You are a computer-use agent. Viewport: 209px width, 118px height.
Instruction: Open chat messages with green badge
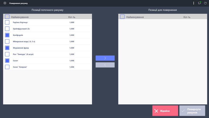click(x=200, y=3)
